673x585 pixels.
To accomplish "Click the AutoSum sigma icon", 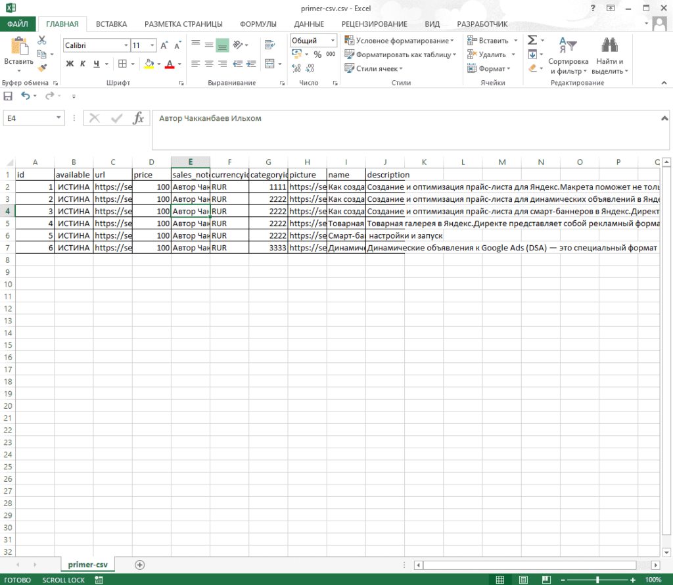I will pyautogui.click(x=533, y=41).
